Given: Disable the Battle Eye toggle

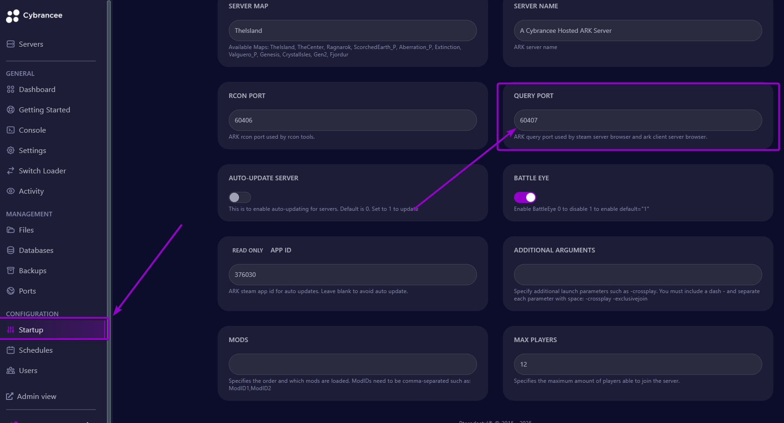Looking at the screenshot, I should (525, 197).
